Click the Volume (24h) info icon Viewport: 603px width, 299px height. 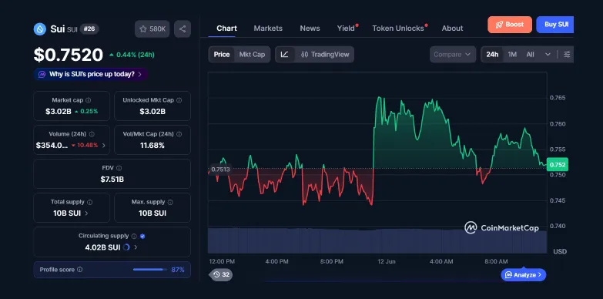click(x=92, y=134)
